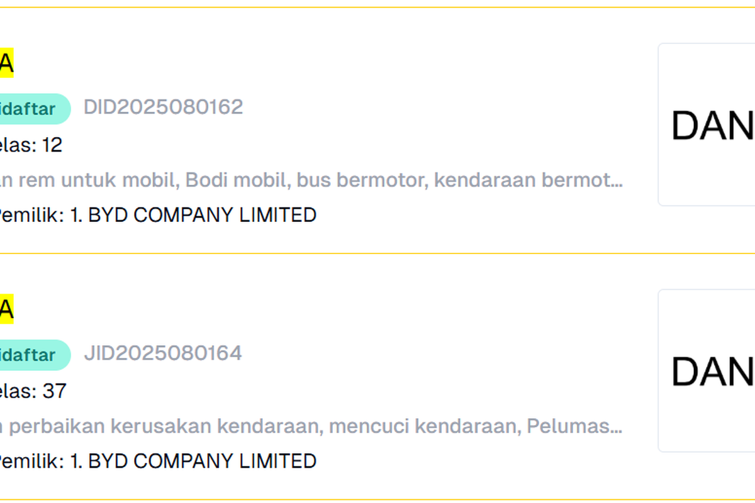755x503 pixels.
Task: Click the yellow highlight swatch behind the search match
Action: click(8, 62)
